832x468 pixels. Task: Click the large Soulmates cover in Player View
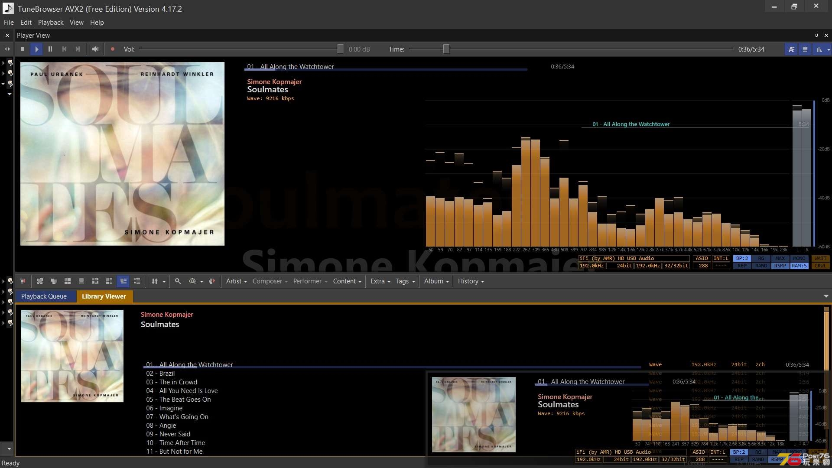tap(122, 154)
